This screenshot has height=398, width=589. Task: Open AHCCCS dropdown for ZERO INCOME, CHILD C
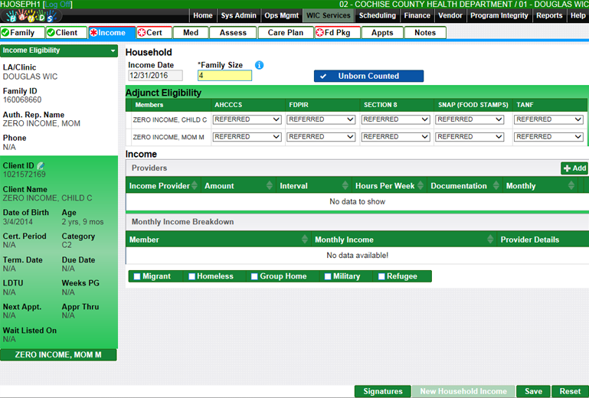click(247, 119)
